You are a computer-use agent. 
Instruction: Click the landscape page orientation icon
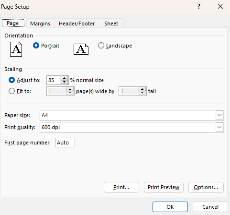coord(81,49)
